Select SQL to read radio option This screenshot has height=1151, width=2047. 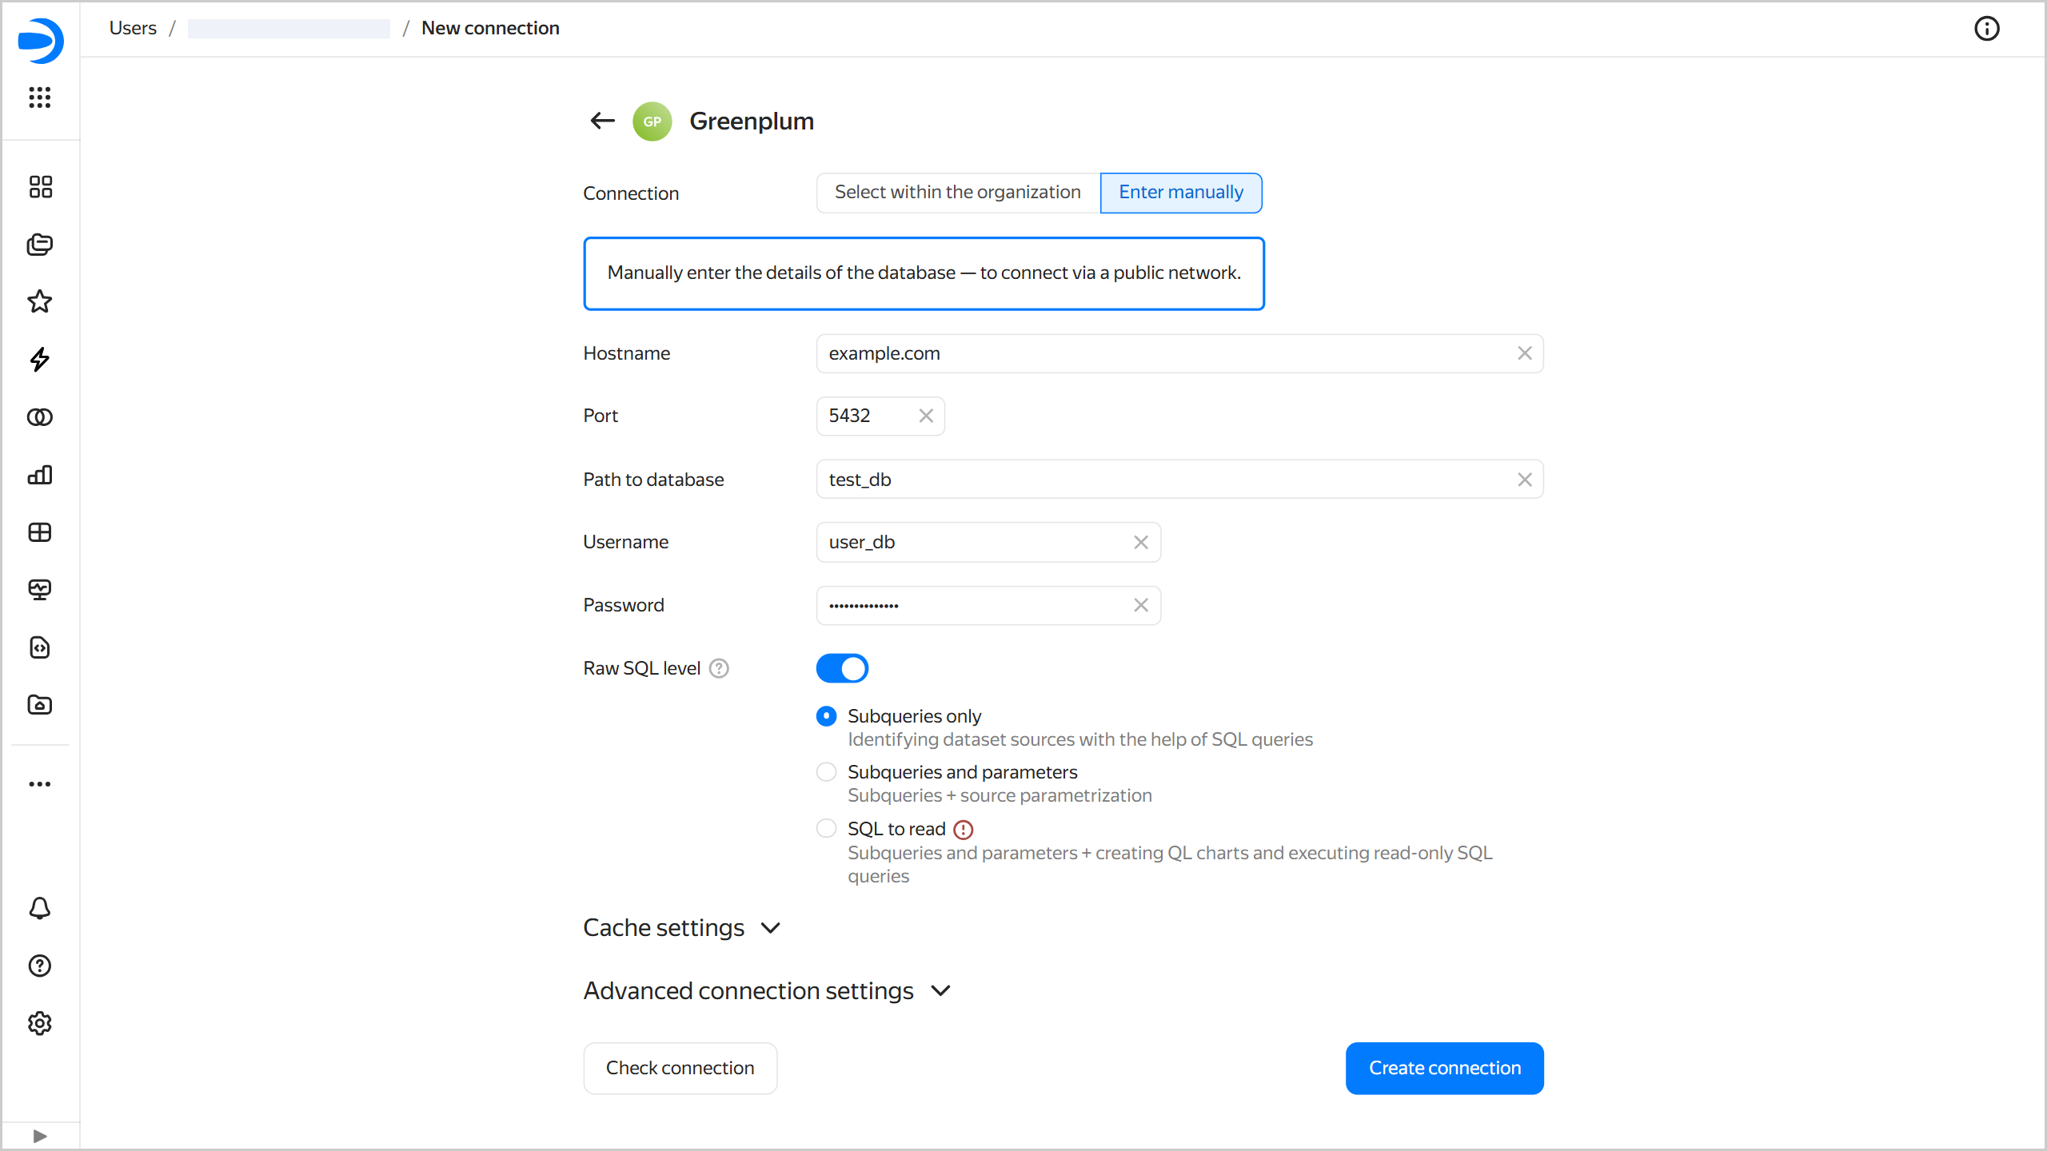[827, 829]
